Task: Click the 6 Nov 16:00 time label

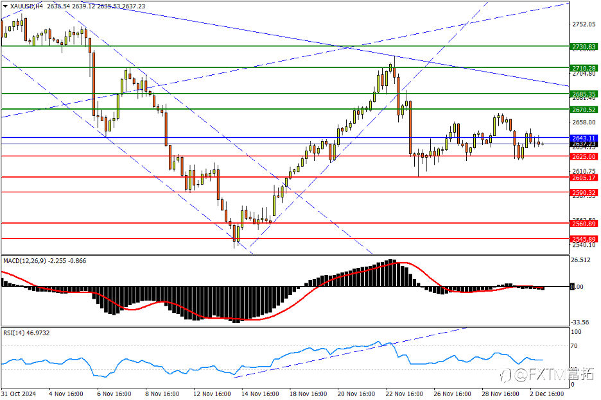Action: point(114,394)
